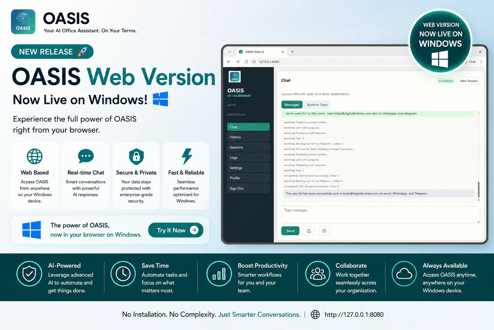
Task: Select Chat in the sidebar menu
Action: tap(248, 127)
